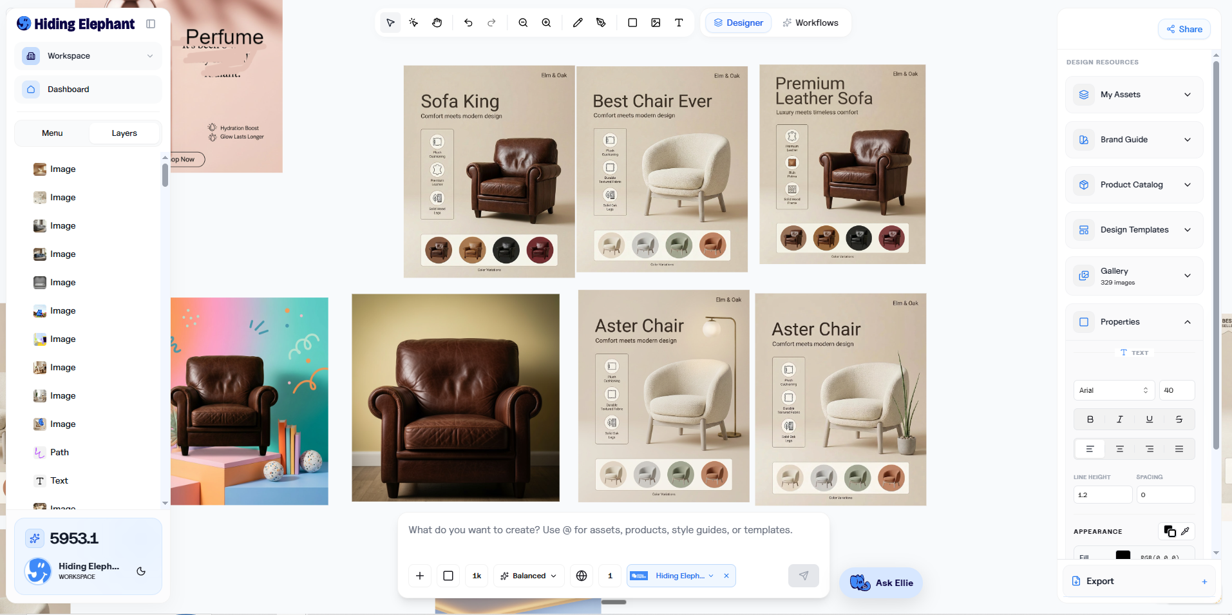Select the pencil drawing tool
This screenshot has height=615, width=1232.
pyautogui.click(x=578, y=23)
